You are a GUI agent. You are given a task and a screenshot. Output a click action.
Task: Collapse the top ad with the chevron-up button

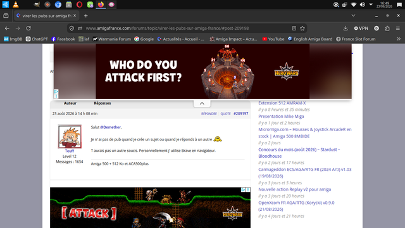click(x=202, y=103)
